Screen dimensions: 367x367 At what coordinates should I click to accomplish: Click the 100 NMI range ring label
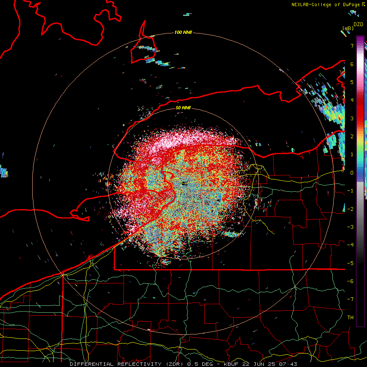(x=183, y=32)
